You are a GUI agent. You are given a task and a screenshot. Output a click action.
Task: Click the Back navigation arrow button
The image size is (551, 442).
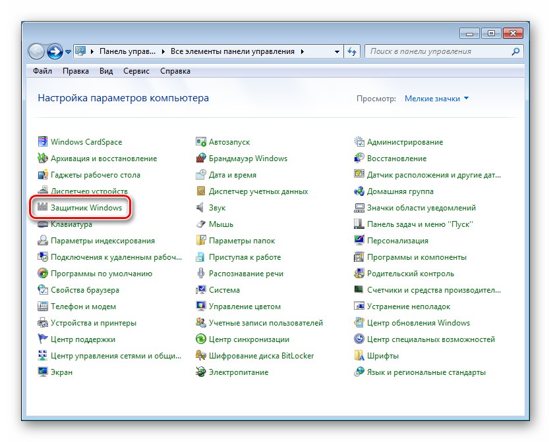click(36, 51)
